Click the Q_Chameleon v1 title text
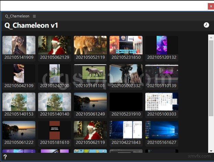Screen dimensions: 214x162 click(31, 25)
